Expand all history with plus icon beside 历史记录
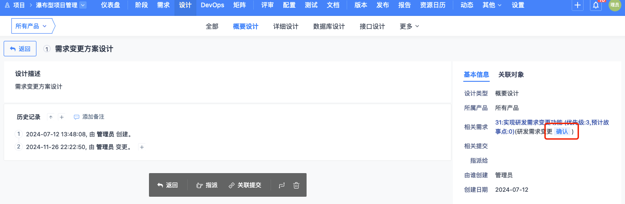The height and width of the screenshot is (204, 625). 61,117
